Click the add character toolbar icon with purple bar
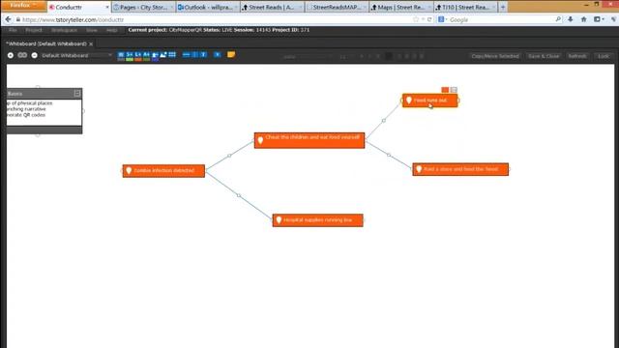619x348 pixels. pos(155,56)
